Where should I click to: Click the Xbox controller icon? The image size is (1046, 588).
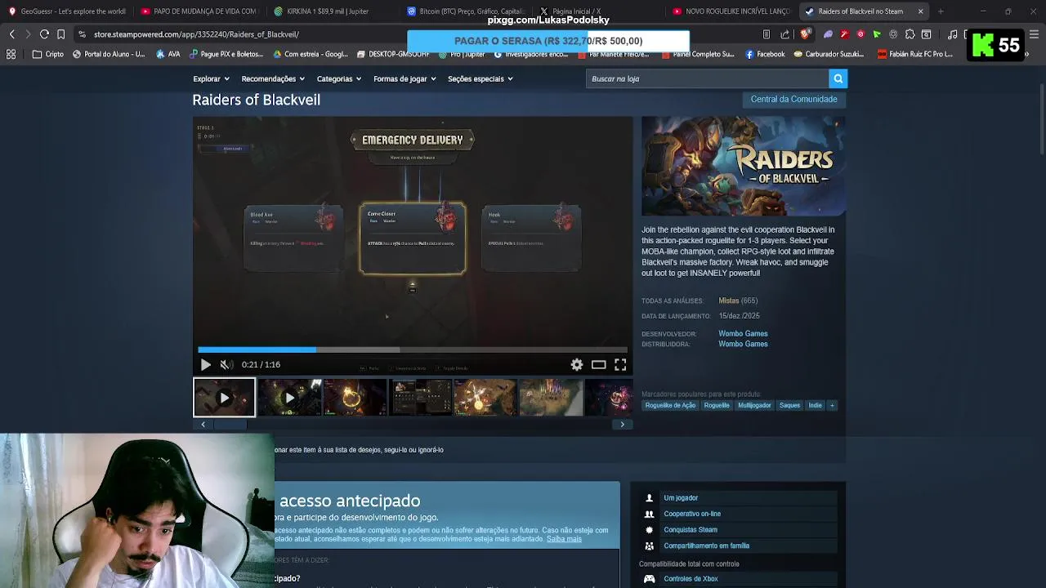click(x=649, y=579)
